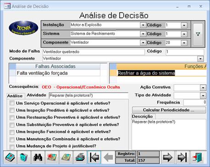Open Código dropdown showing 20
Image resolution: width=210 pixels, height=167 pixels.
[x=184, y=43]
